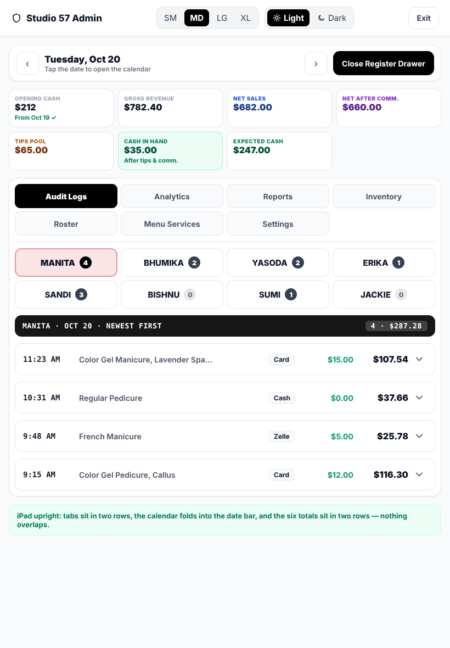Click the shield icon beside Studio 57 Admin
Image resolution: width=450 pixels, height=648 pixels.
[x=16, y=18]
